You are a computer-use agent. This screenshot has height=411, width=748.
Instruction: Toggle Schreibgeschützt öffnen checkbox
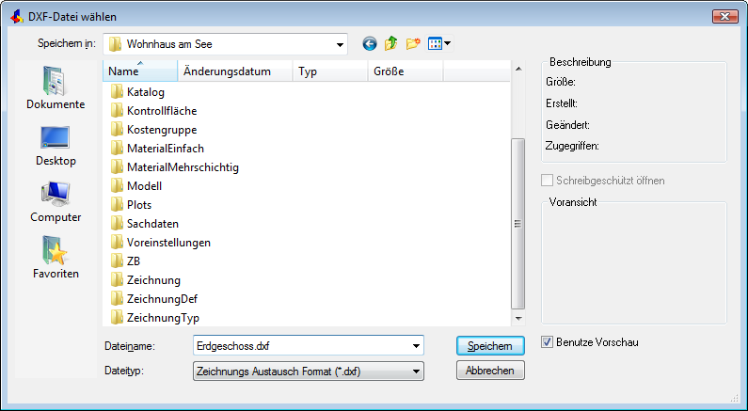tap(547, 181)
